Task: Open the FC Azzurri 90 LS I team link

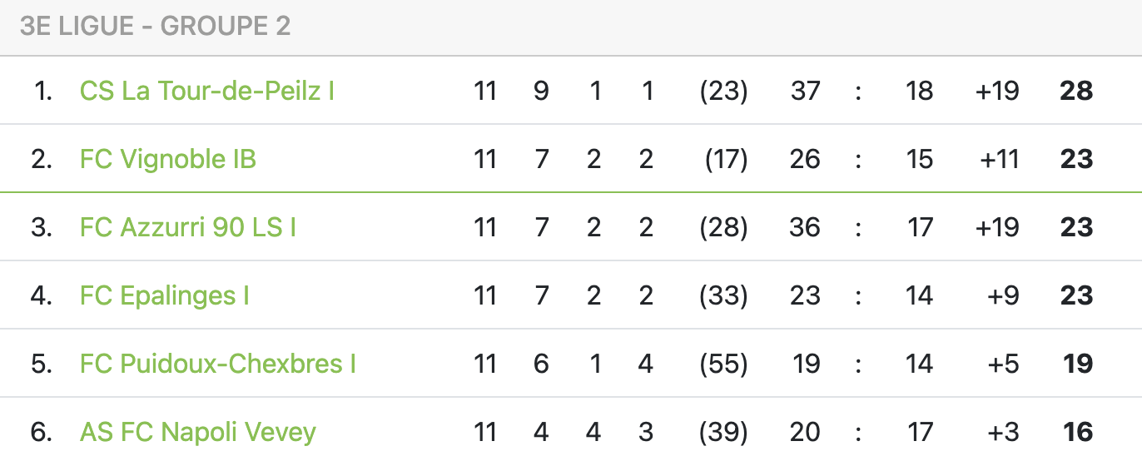Action: tap(188, 227)
